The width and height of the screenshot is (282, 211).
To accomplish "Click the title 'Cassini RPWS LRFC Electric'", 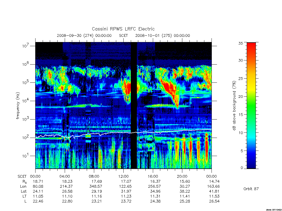I will pyautogui.click(x=123, y=29).
